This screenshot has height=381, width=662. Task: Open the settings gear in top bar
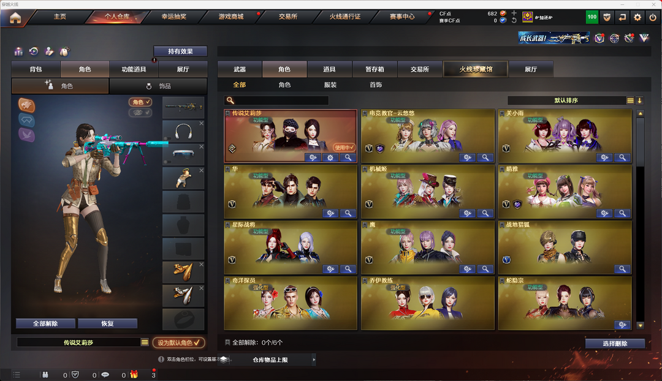(x=637, y=17)
